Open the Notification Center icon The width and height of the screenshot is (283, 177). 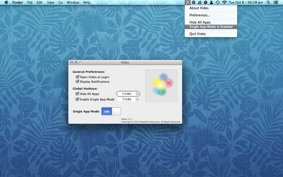276,2
